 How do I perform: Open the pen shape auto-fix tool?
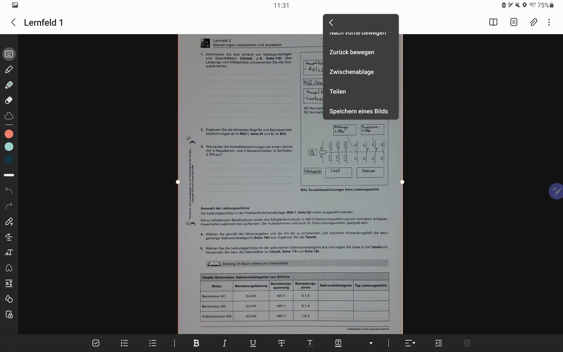[9, 268]
